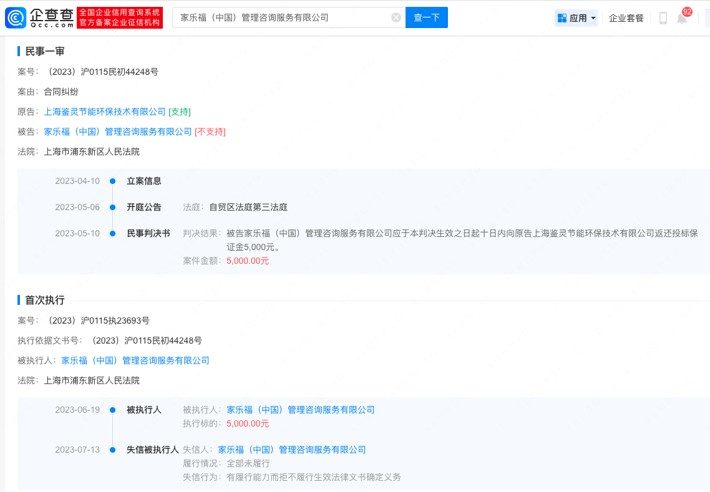Open company link in 2023-06-19 被执行人 entry
Image resolution: width=710 pixels, height=492 pixels.
[301, 410]
